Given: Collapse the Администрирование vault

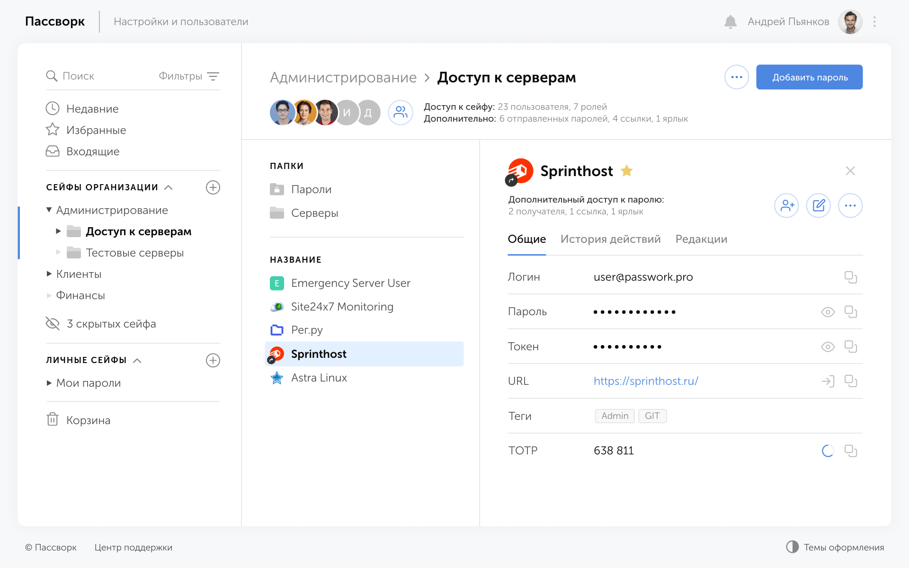Looking at the screenshot, I should [49, 210].
